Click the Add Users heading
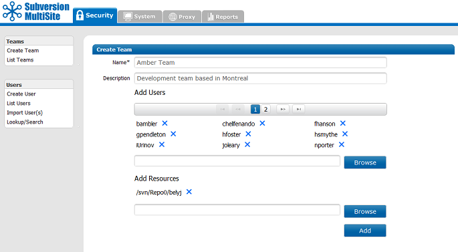 pos(150,92)
